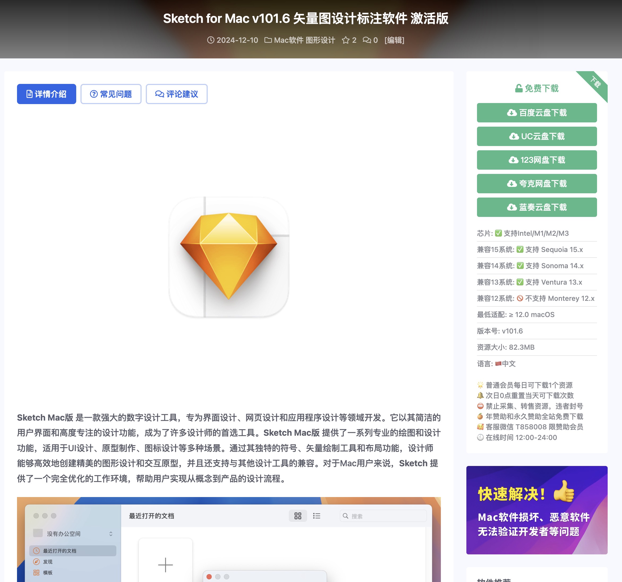
Task: Open the 详情介绍 tab
Action: point(46,94)
